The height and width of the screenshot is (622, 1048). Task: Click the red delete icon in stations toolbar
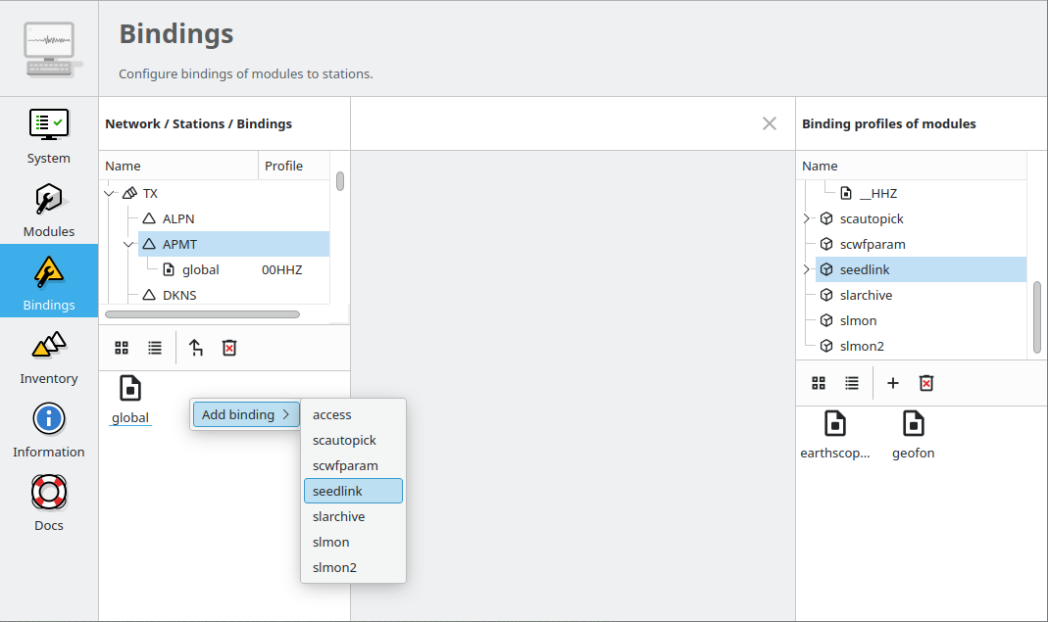(229, 348)
